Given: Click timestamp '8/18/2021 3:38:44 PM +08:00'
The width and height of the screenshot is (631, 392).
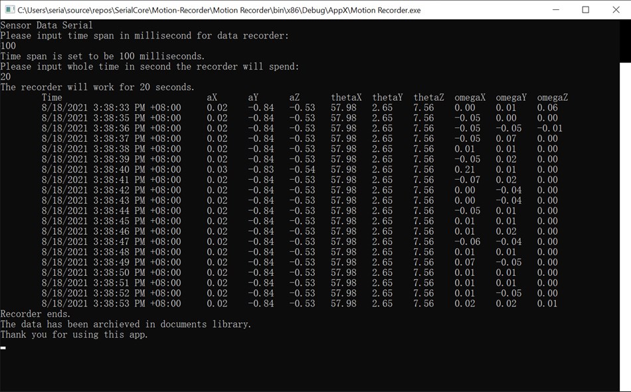Looking at the screenshot, I should pyautogui.click(x=111, y=211).
